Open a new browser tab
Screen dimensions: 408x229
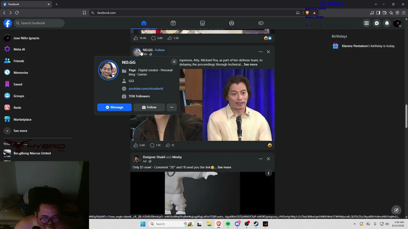pyautogui.click(x=56, y=4)
